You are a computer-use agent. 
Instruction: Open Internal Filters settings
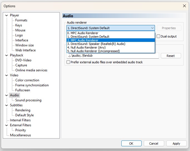[x=20, y=120]
